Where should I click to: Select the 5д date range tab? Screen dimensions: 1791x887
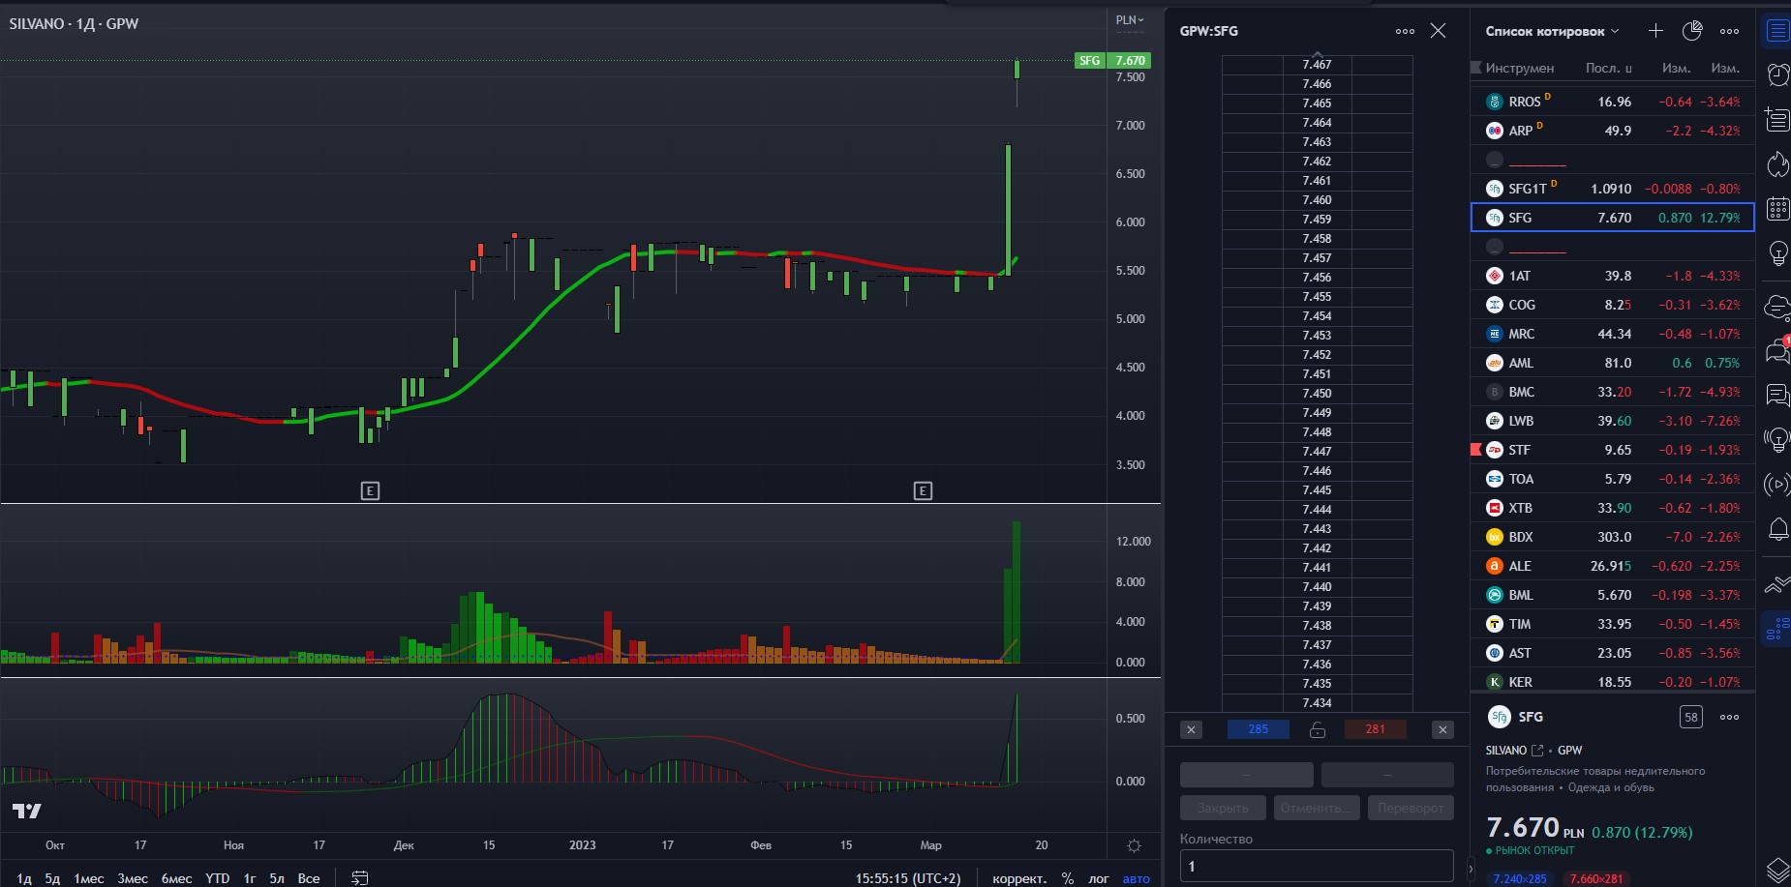pyautogui.click(x=52, y=878)
